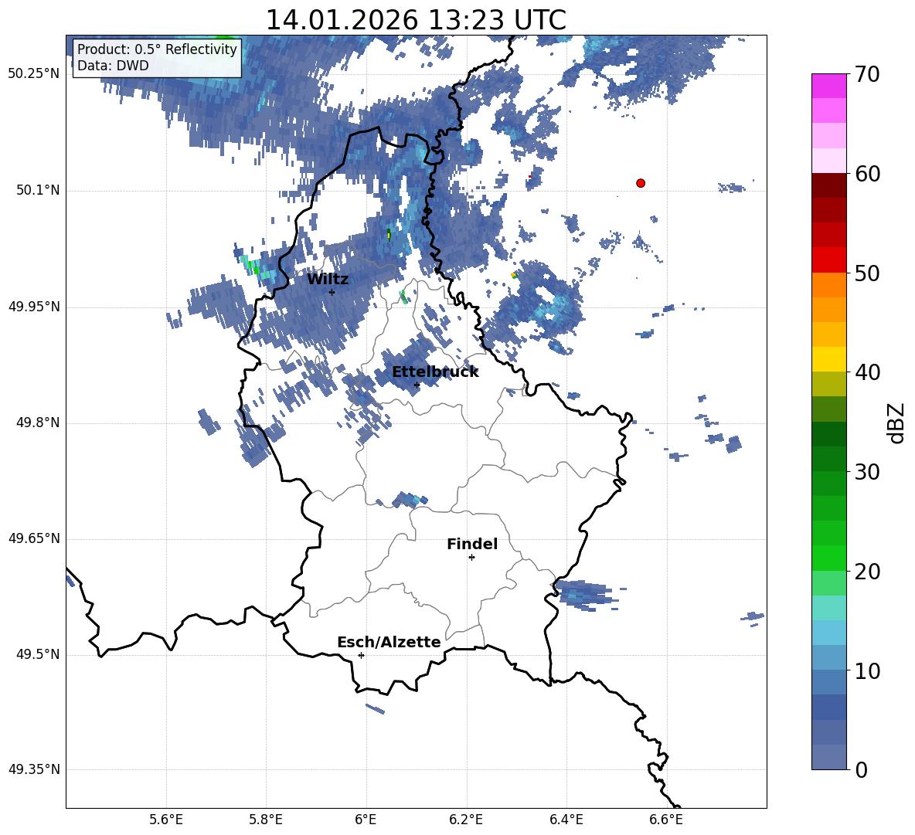
Task: Click the 50.25°N latitude label
Action: 34,74
